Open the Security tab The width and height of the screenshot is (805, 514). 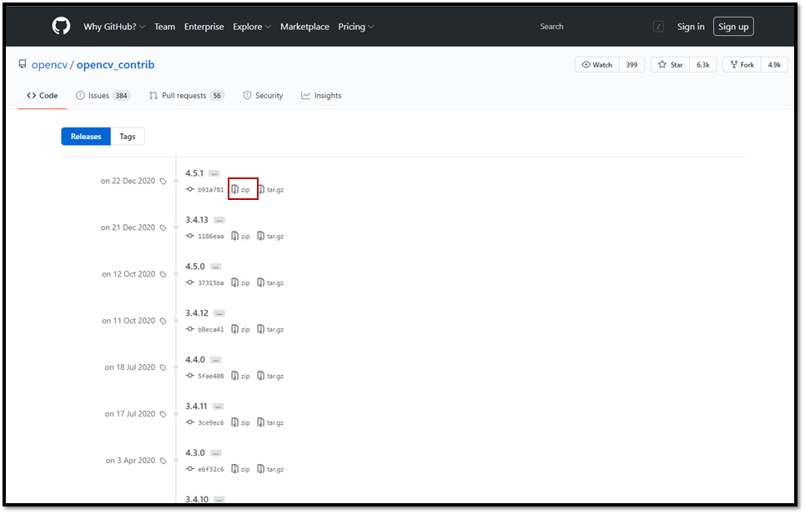pos(263,95)
